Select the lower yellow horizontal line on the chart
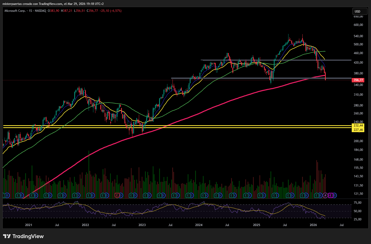 (x=177, y=128)
